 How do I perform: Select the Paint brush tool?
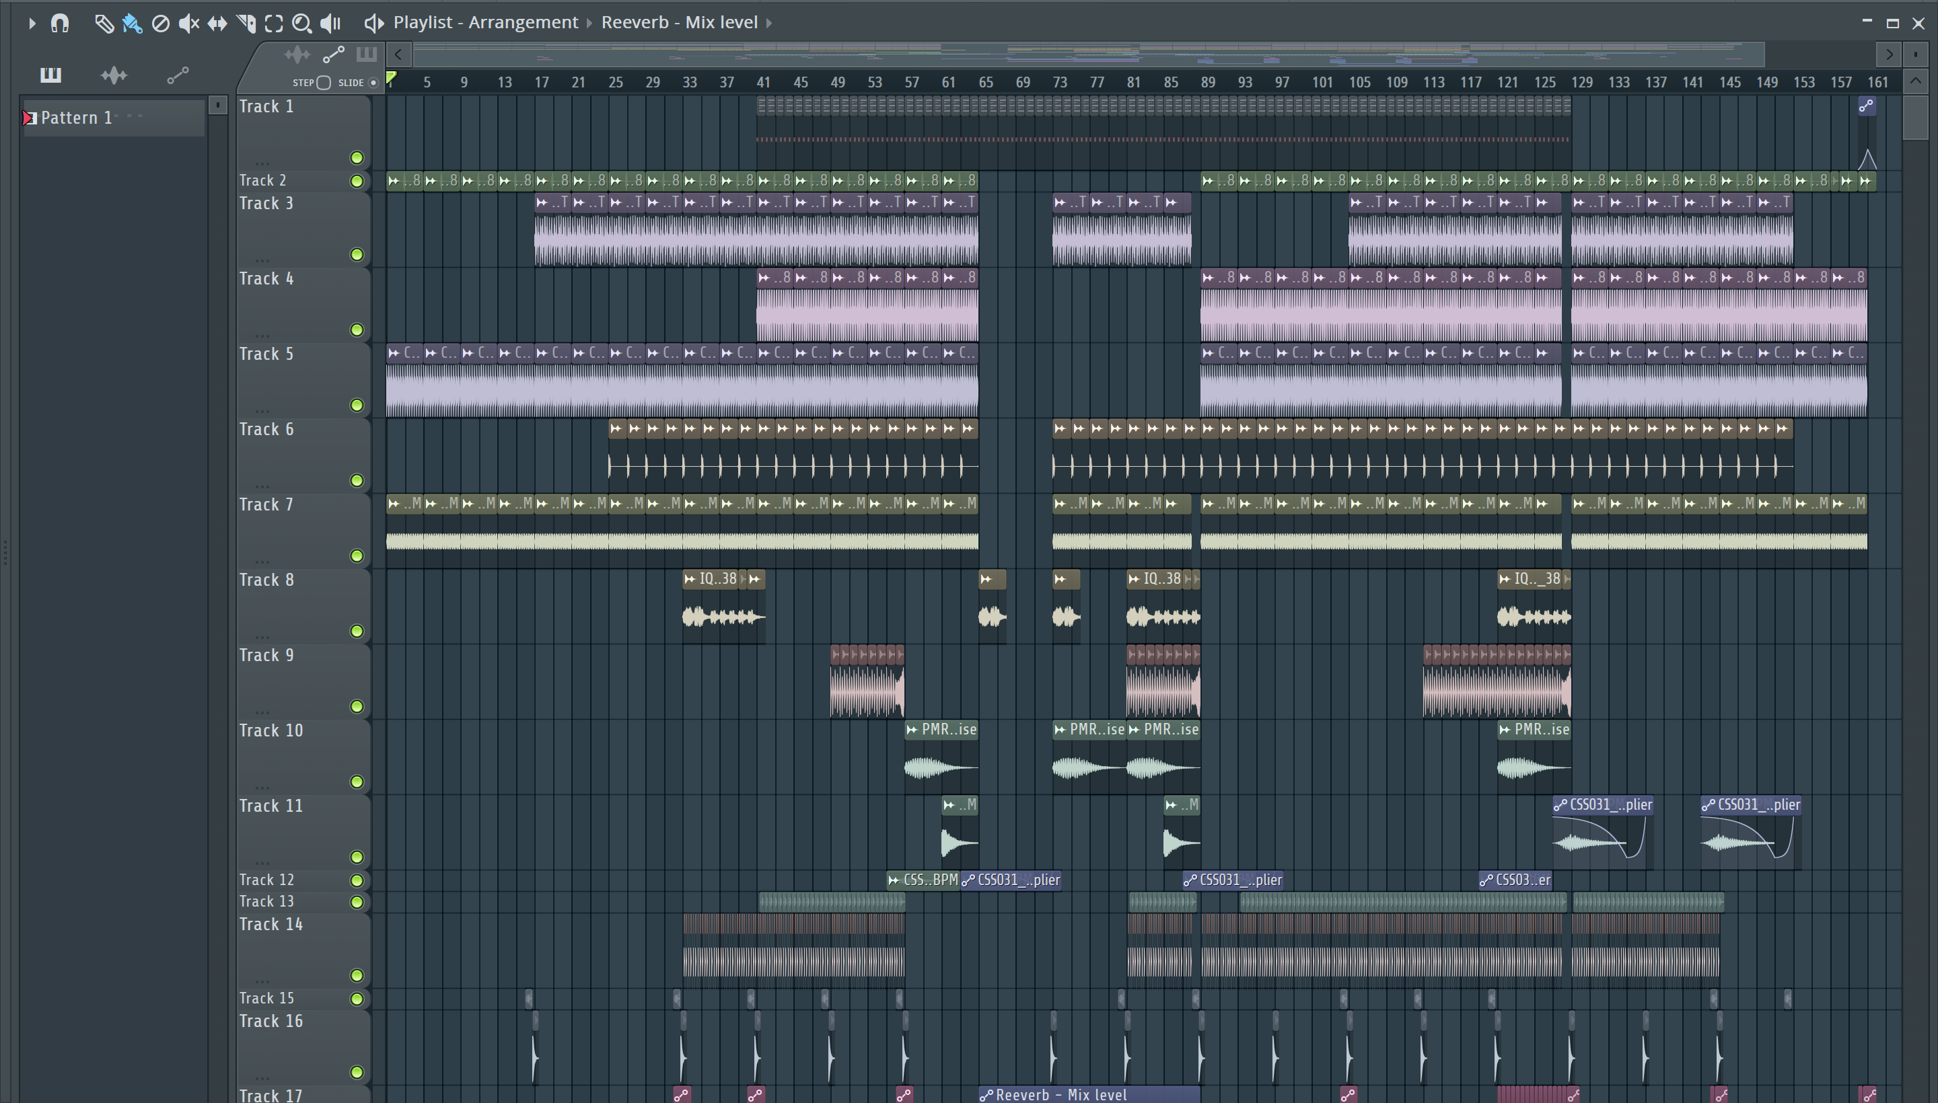point(132,24)
